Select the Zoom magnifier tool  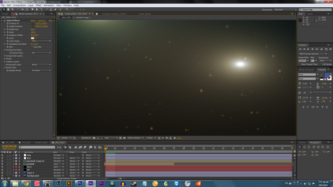tap(12, 9)
